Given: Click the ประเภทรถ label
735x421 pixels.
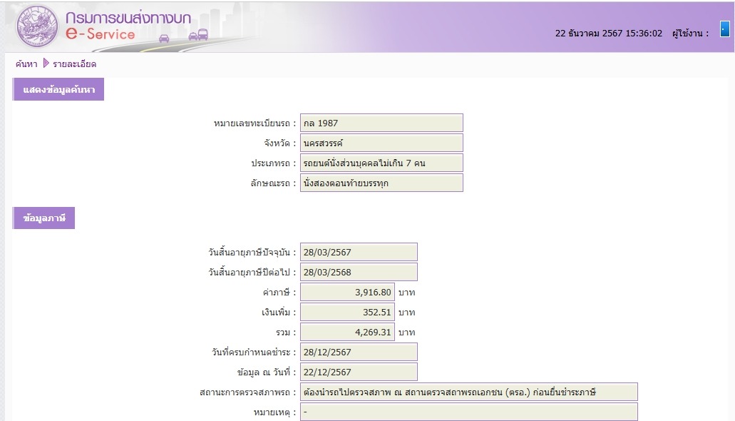Looking at the screenshot, I should coord(273,163).
